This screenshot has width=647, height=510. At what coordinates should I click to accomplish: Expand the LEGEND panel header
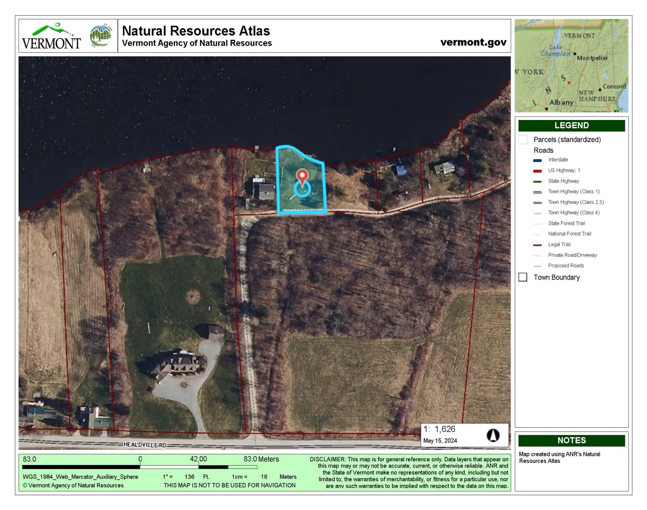(572, 125)
